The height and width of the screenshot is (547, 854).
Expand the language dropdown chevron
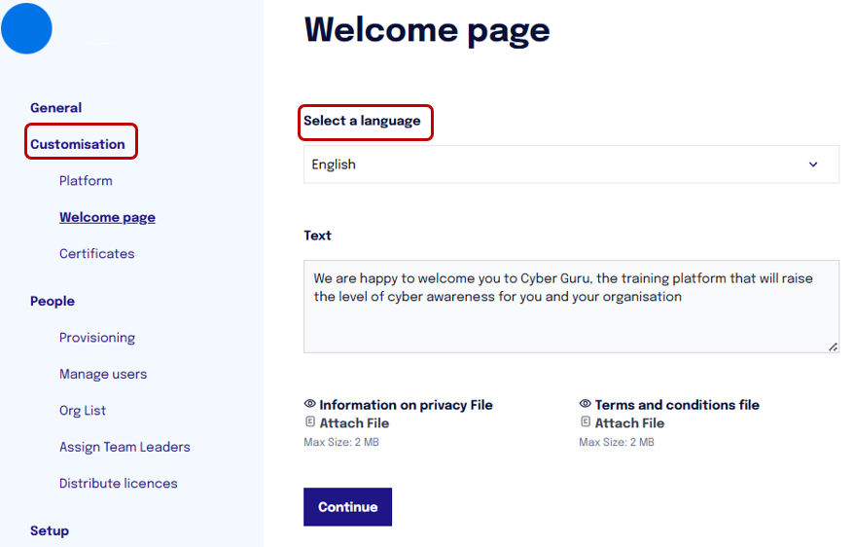pos(812,164)
